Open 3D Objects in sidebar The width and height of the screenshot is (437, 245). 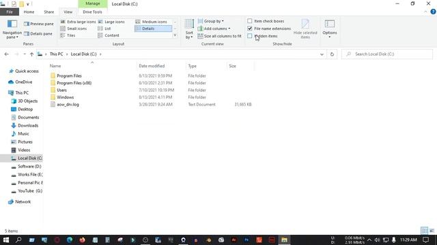[25, 101]
